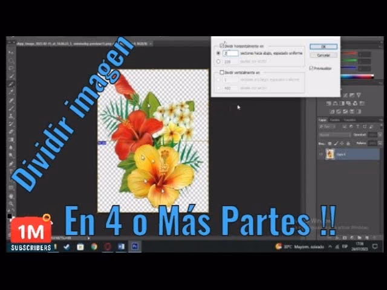Open the status bar info arrow
The width and height of the screenshot is (387, 290).
pyautogui.click(x=89, y=238)
